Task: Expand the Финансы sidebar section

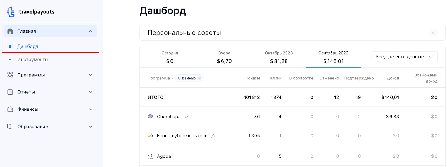Action: coord(91,109)
